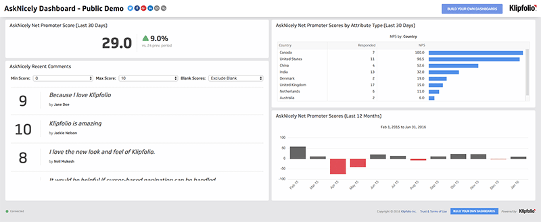The height and width of the screenshot is (222, 541).
Task: Click the AskNicely Dashboard - Public Demo title
Action: [x=64, y=8]
